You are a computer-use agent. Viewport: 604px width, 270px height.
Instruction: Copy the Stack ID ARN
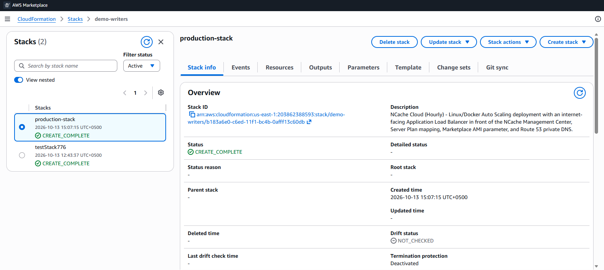point(192,114)
